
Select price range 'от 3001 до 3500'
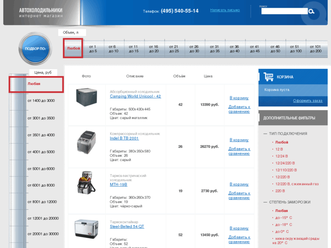pos(41,118)
